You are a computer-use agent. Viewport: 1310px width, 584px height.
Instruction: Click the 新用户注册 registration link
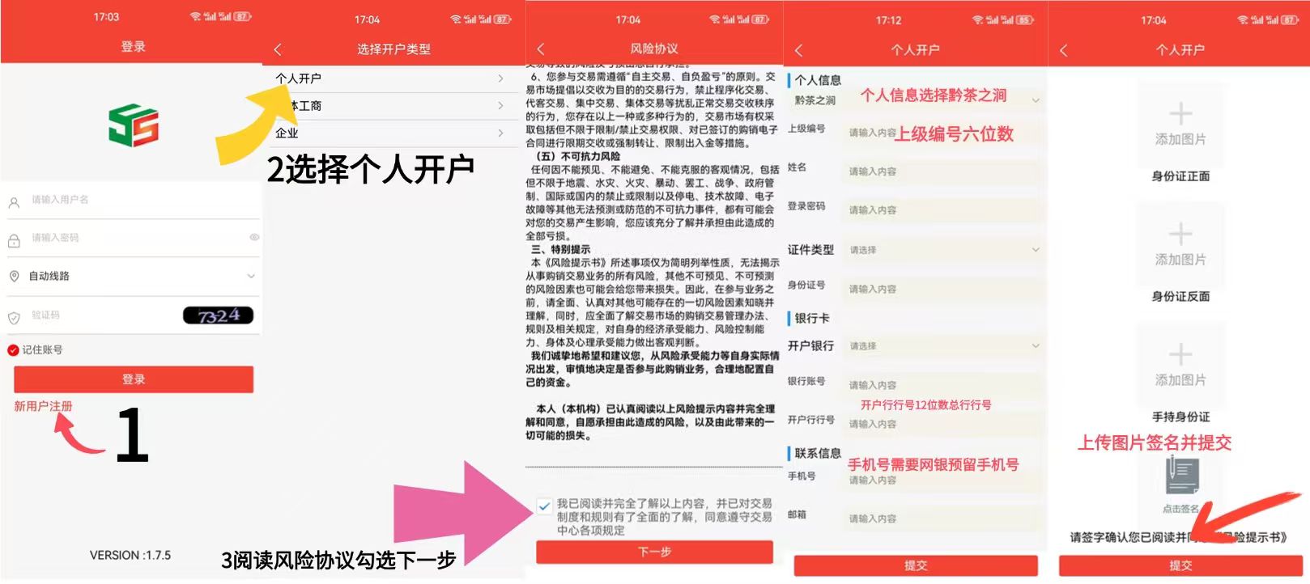43,406
